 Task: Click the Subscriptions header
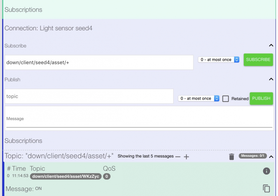coord(23,10)
